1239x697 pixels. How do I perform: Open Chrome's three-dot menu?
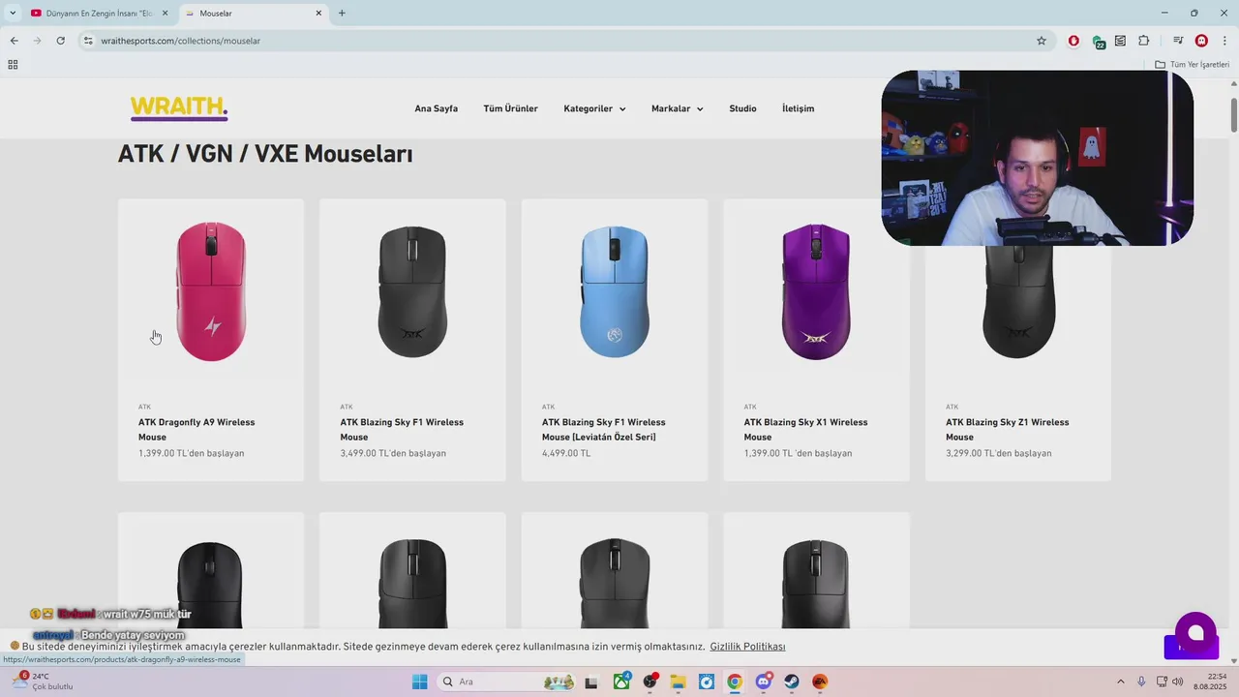[x=1223, y=41]
